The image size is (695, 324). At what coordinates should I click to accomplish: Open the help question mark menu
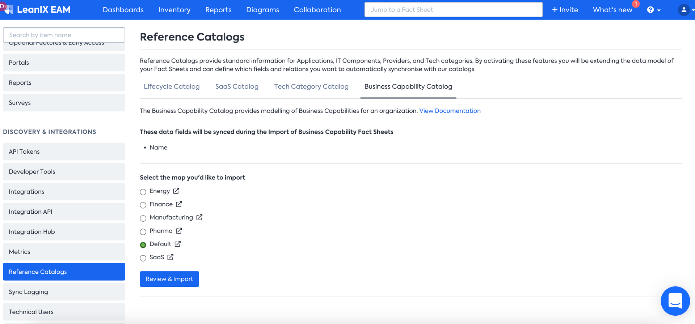(653, 10)
